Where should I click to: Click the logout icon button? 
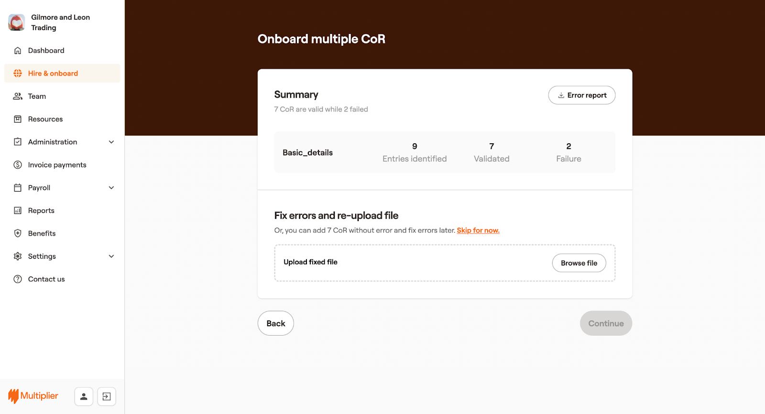[107, 396]
